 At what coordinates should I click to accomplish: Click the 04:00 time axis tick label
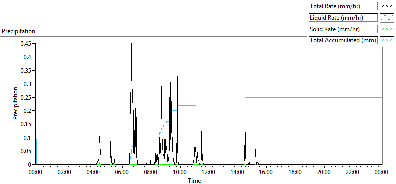click(93, 172)
